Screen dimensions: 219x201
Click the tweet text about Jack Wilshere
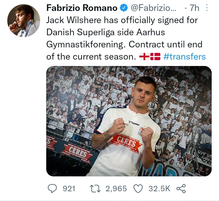(x=124, y=38)
